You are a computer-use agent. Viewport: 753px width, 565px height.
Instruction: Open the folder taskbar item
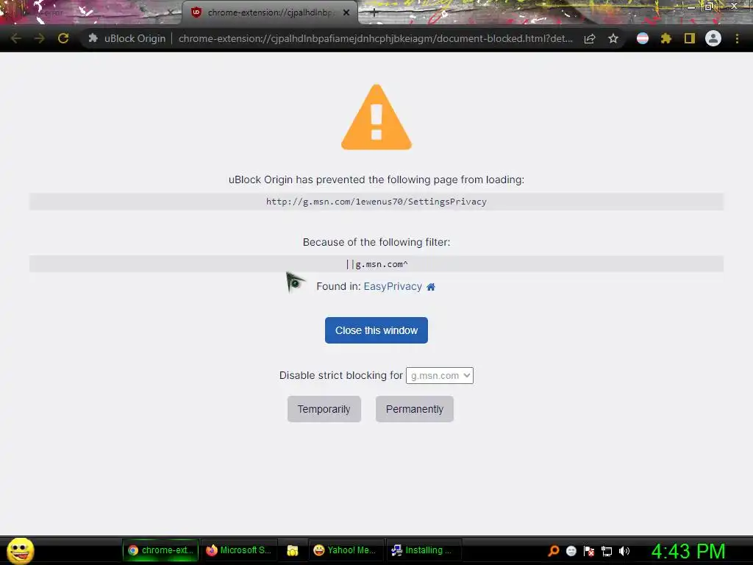click(x=293, y=550)
